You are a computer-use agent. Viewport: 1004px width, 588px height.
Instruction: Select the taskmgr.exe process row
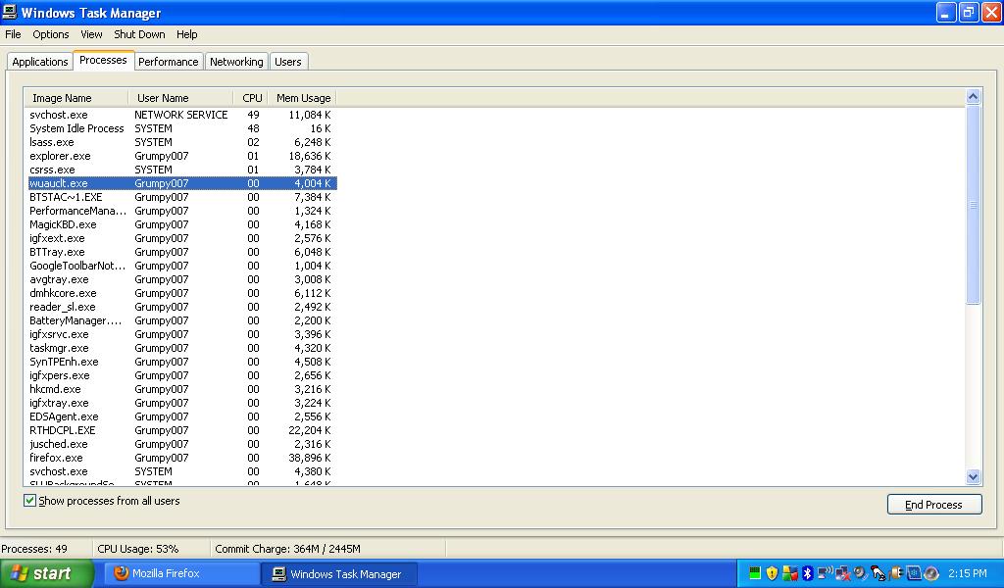(x=180, y=348)
